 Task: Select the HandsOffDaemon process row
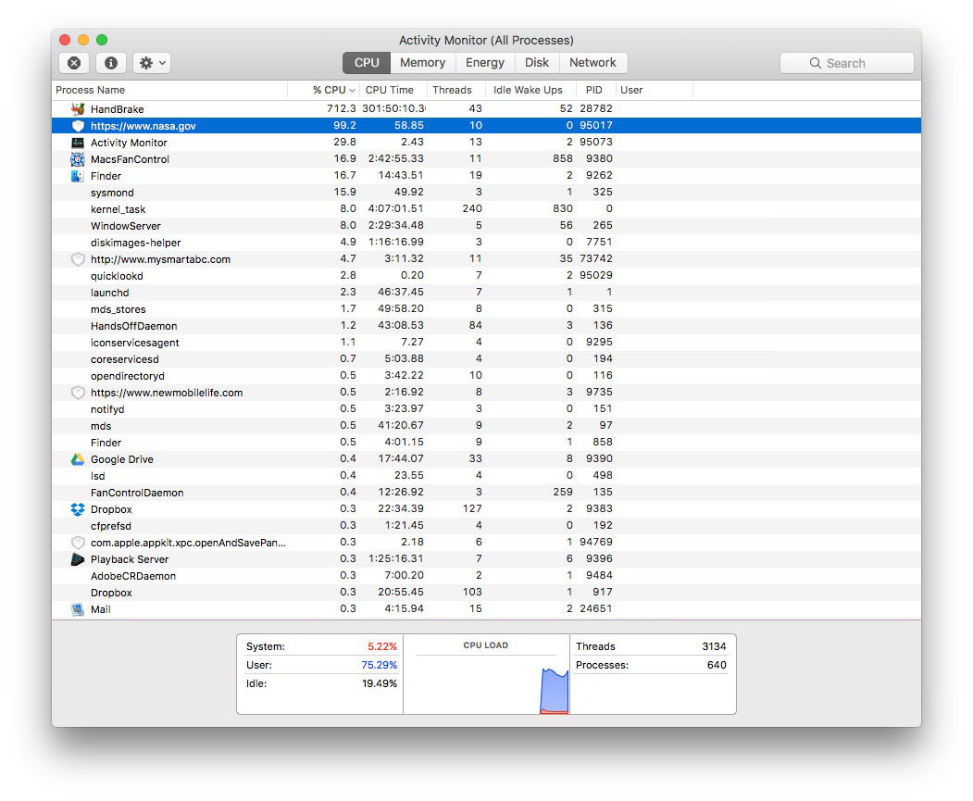(x=486, y=326)
